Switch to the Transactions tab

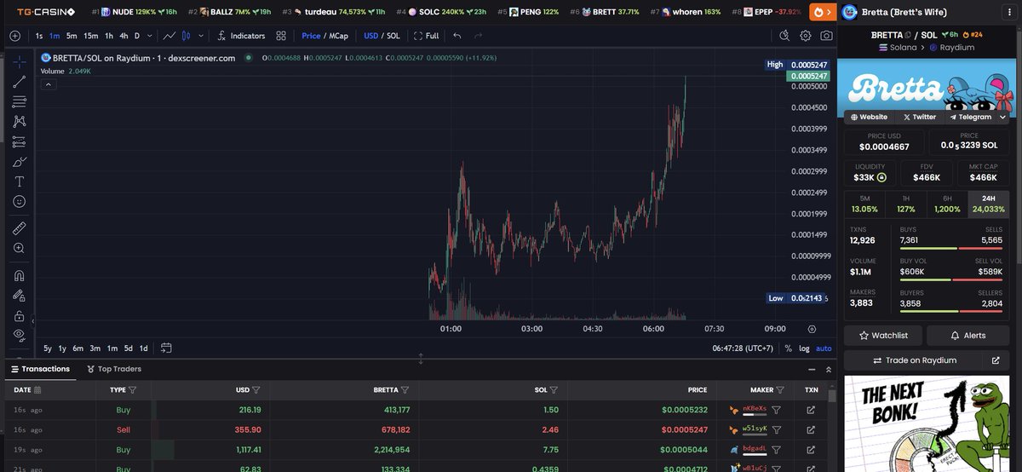coord(40,369)
